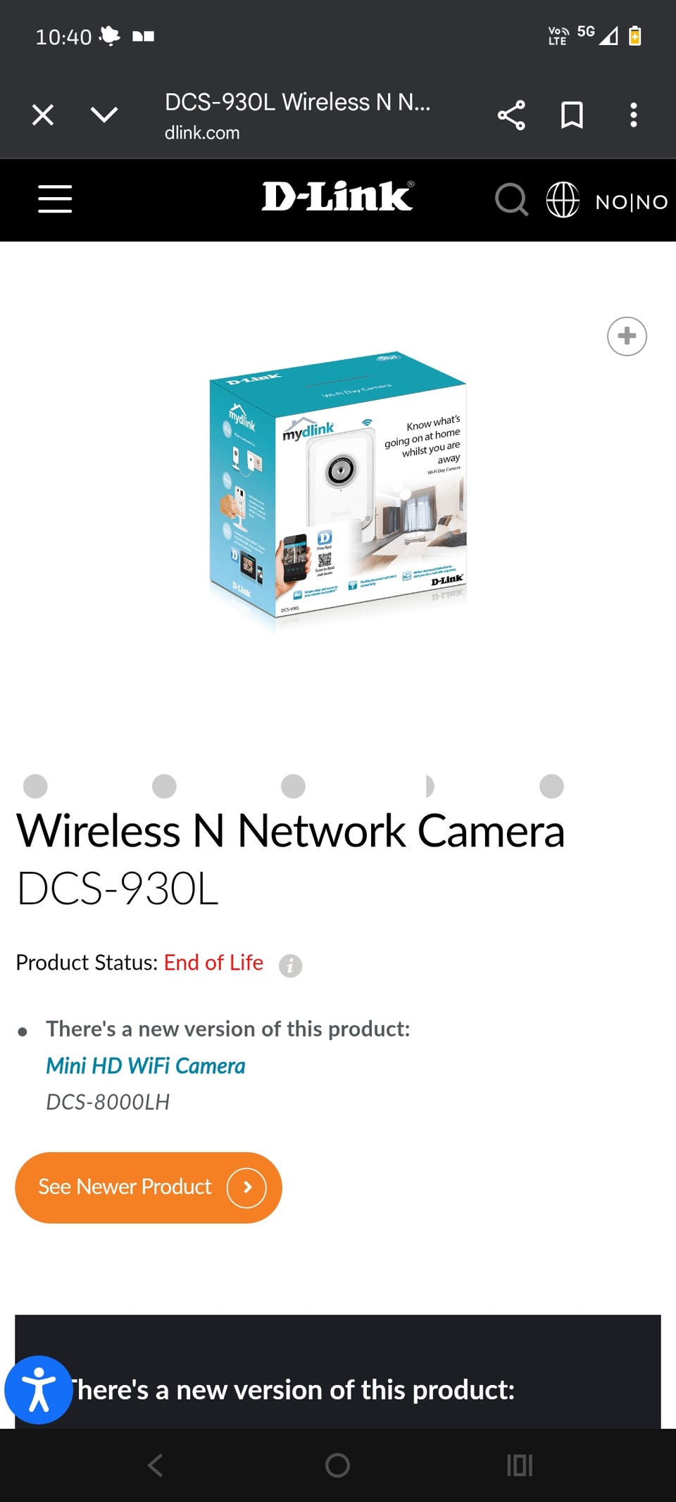Open the D-Link hamburger menu
The width and height of the screenshot is (676, 1502).
[x=55, y=199]
